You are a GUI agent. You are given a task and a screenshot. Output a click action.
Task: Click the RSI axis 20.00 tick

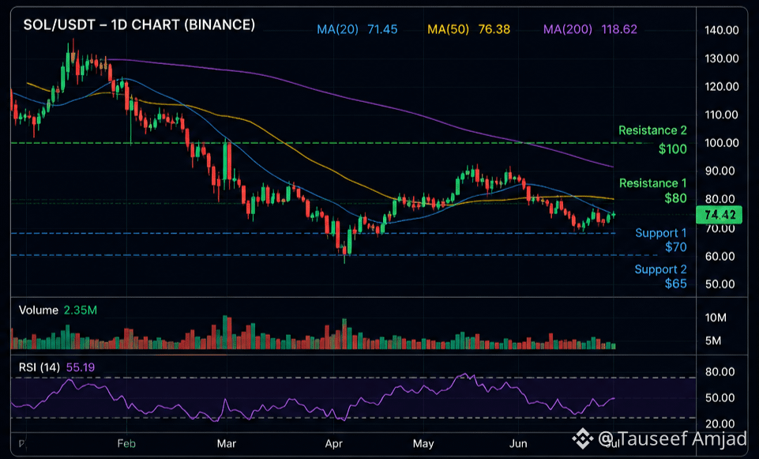point(720,423)
